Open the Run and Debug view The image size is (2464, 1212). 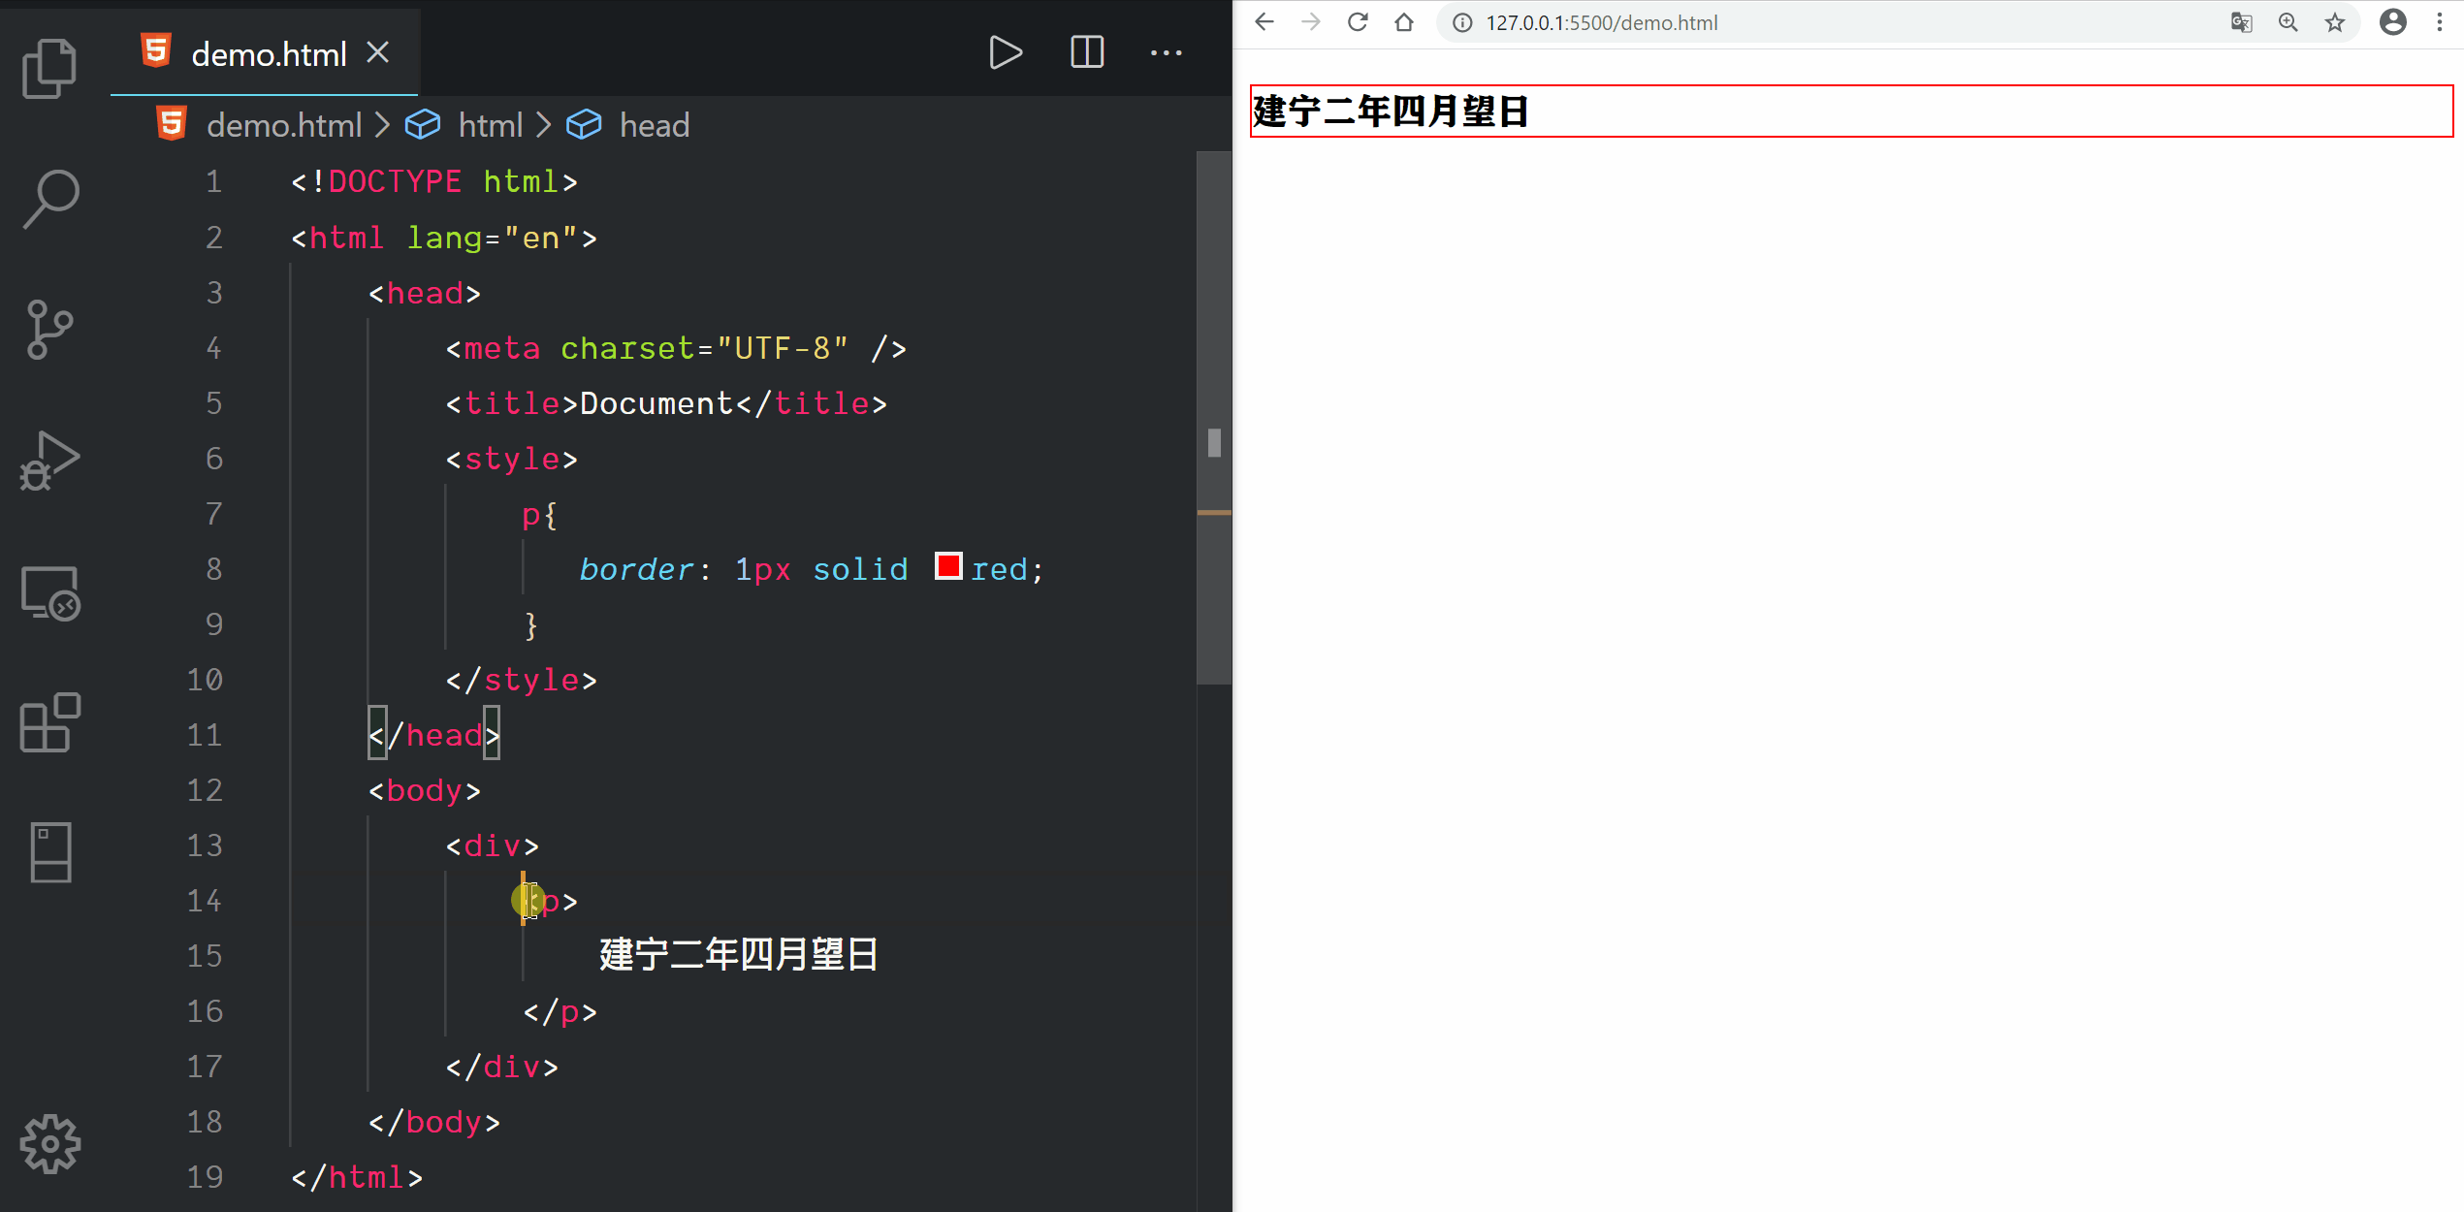click(x=49, y=461)
